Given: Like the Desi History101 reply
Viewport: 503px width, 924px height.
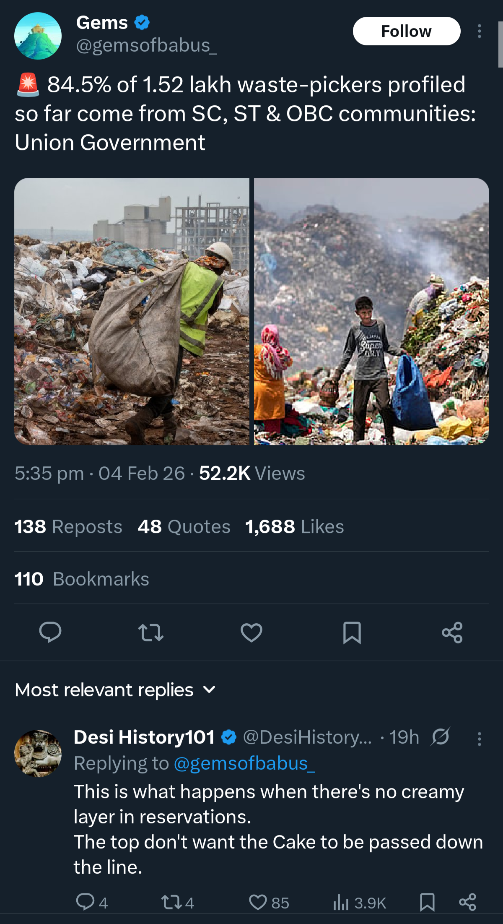Looking at the screenshot, I should coord(258,902).
